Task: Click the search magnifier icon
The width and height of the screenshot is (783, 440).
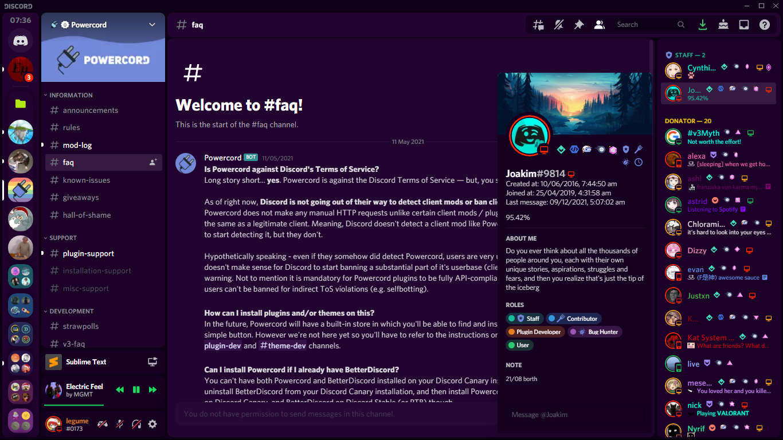Action: pyautogui.click(x=681, y=25)
